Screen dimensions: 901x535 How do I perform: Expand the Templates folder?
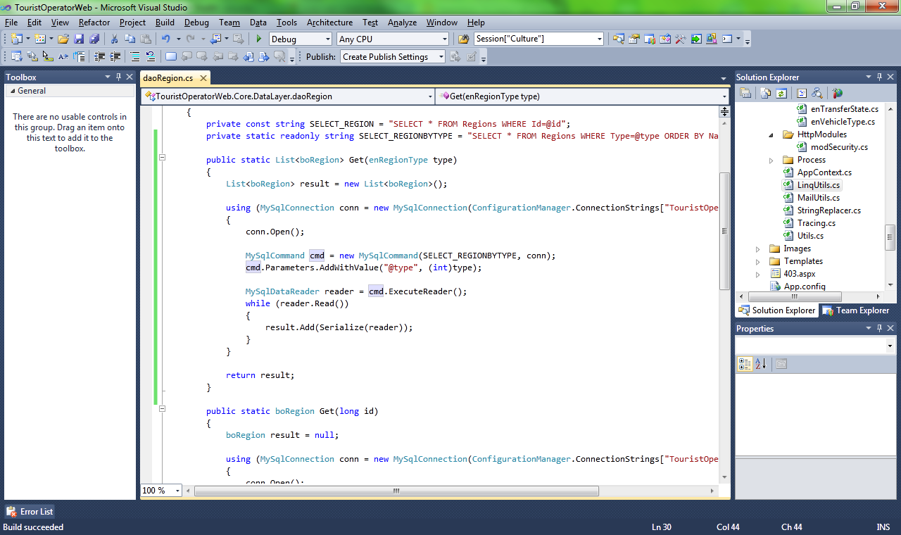(x=758, y=261)
